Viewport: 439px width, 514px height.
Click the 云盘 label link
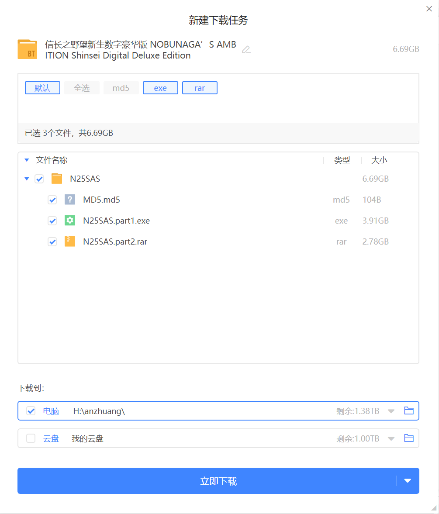coord(51,438)
